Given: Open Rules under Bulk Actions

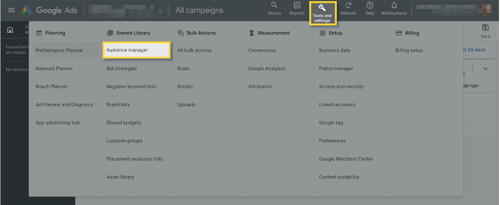Looking at the screenshot, I should click(x=183, y=68).
